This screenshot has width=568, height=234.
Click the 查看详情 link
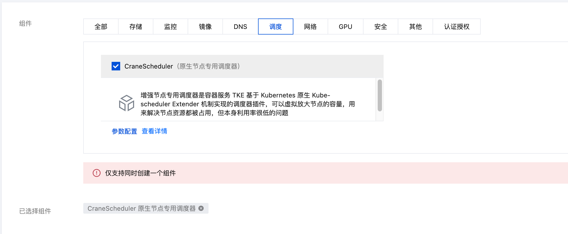(x=154, y=131)
